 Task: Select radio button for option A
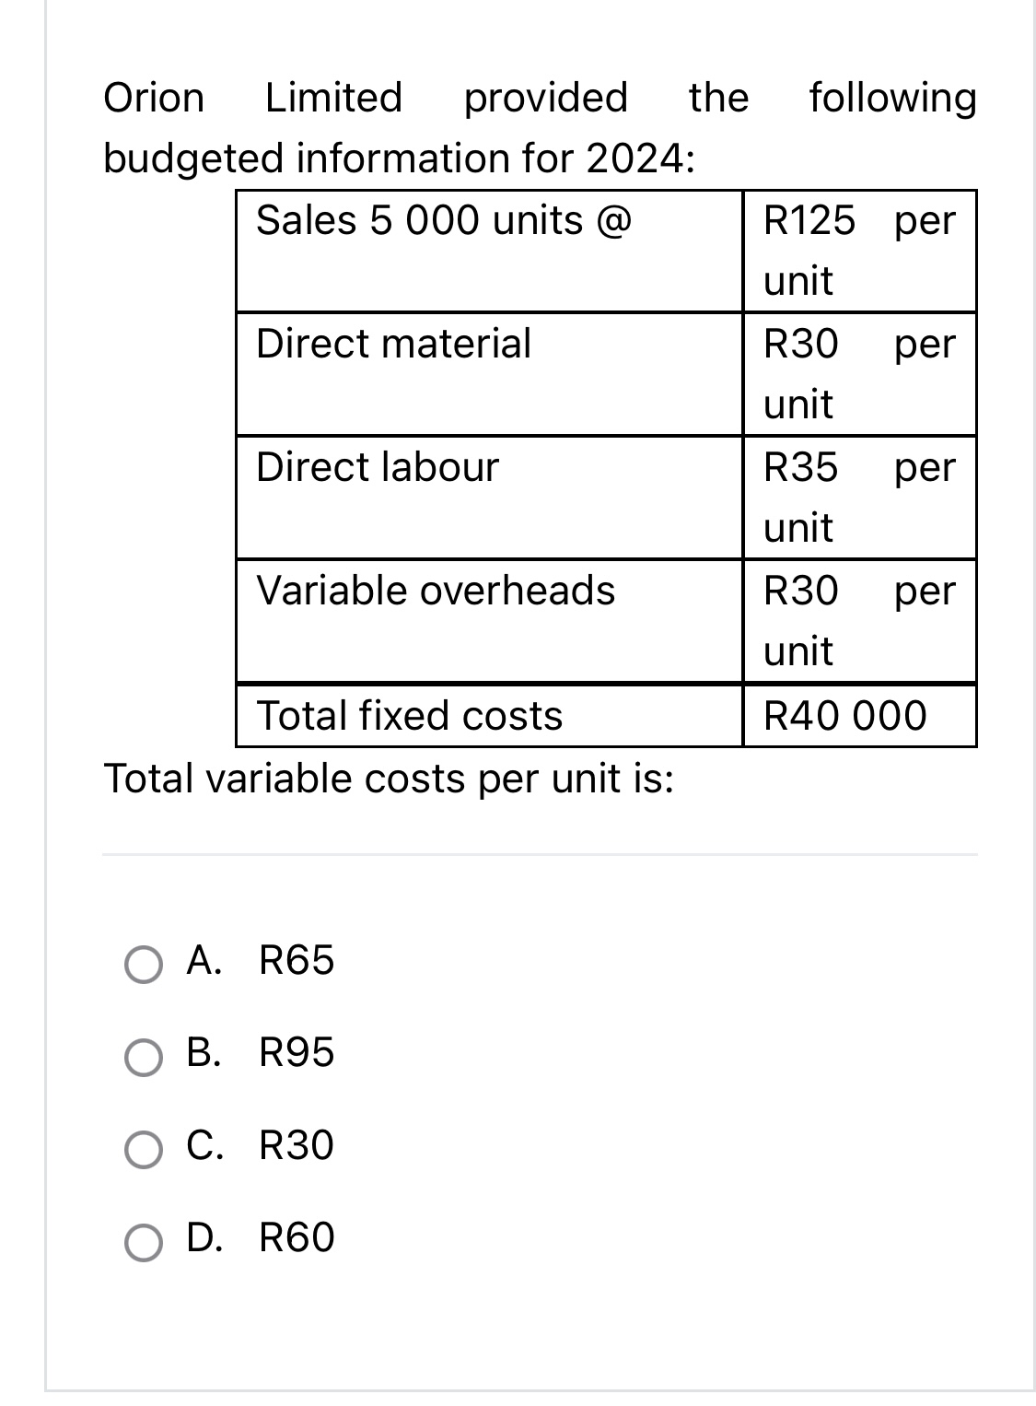click(x=144, y=965)
